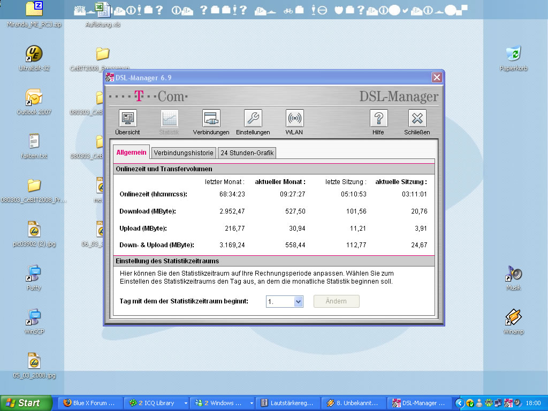Click the Hilfe question mark icon
This screenshot has width=548, height=411.
tap(378, 118)
